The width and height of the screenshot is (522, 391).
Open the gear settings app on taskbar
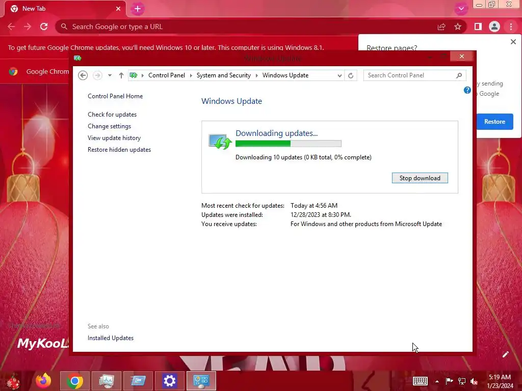point(169,381)
